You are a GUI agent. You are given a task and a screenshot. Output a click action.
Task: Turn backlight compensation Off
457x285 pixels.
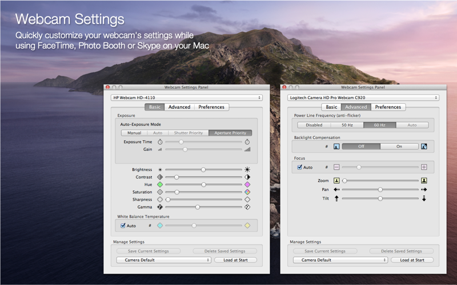[361, 146]
